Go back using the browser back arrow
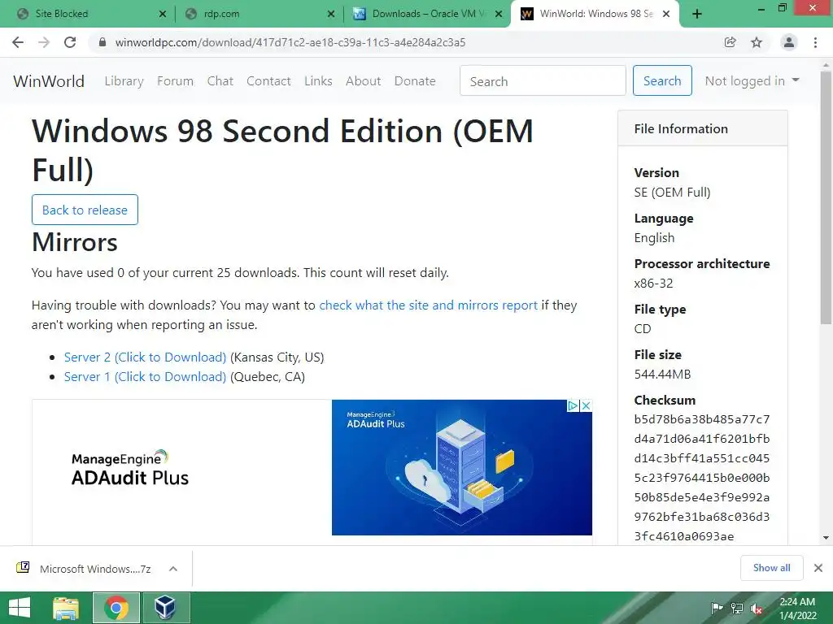Image resolution: width=833 pixels, height=624 pixels. pyautogui.click(x=18, y=42)
